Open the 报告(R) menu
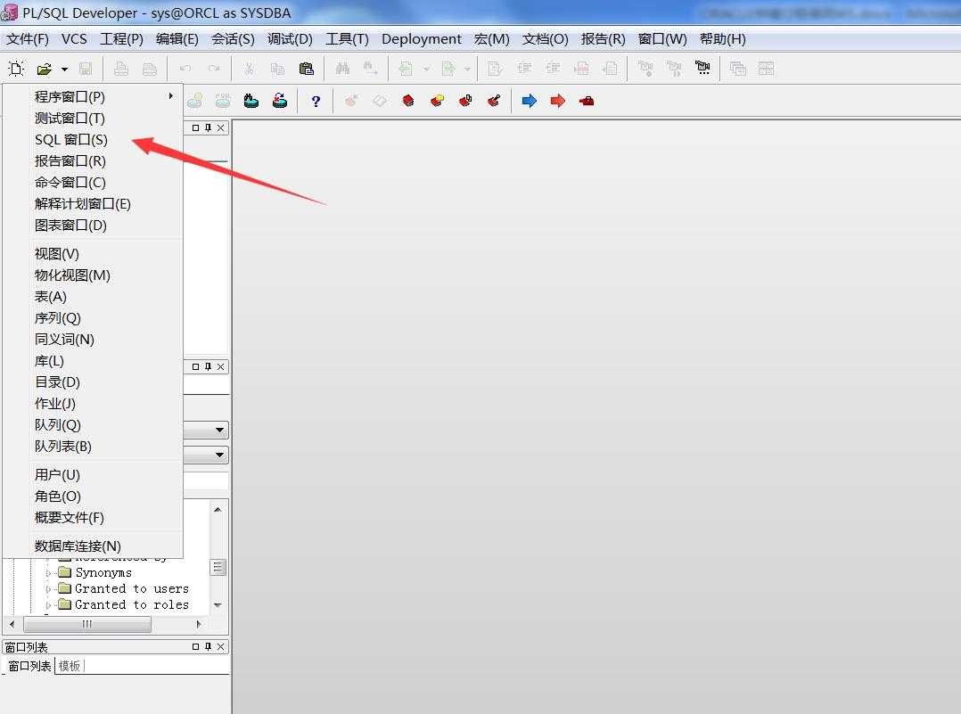Image resolution: width=961 pixels, height=714 pixels. pyautogui.click(x=603, y=39)
